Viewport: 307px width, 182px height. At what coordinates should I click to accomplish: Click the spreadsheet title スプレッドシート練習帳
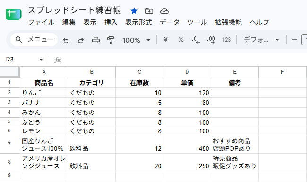[x=75, y=10]
